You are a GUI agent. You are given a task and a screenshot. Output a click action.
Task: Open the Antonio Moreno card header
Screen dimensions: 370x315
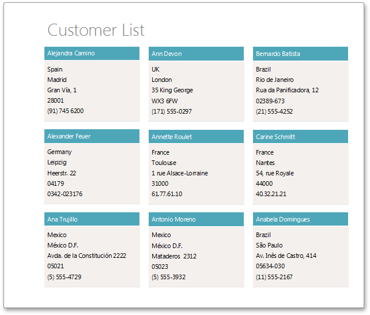[x=196, y=219]
